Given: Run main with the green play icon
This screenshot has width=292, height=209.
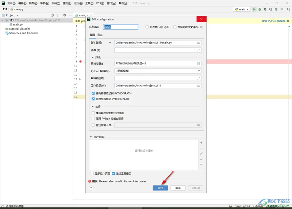Looking at the screenshot, I should click(254, 9).
